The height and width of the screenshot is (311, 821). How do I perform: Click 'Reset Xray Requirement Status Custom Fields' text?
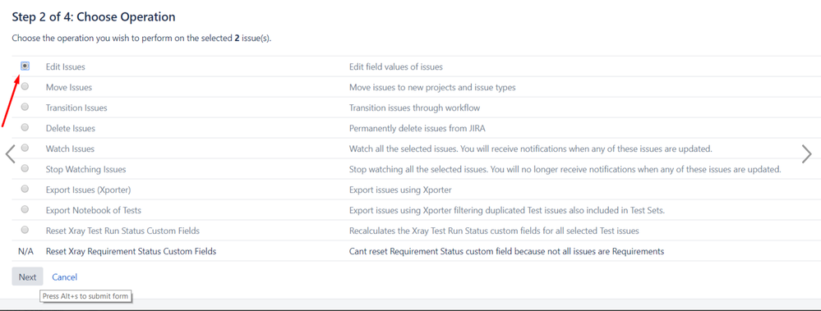pyautogui.click(x=131, y=251)
